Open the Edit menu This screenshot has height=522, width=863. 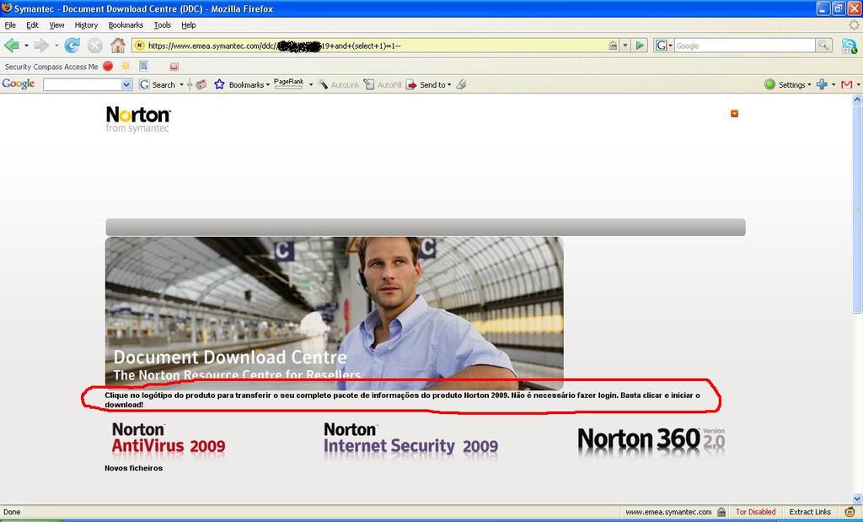pos(33,24)
